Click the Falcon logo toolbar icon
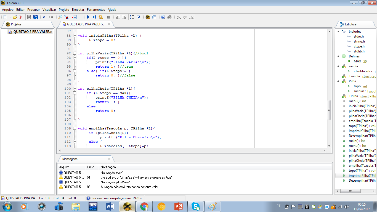 point(148,17)
